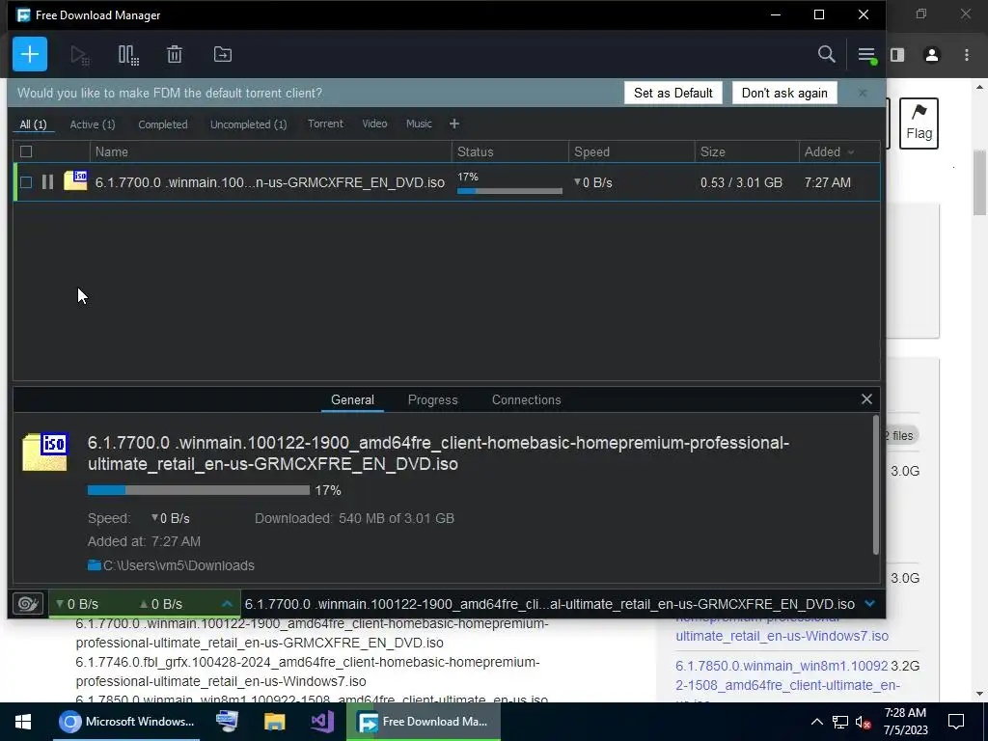Switch to Microsoft Windows browser taskbar item
The width and height of the screenshot is (988, 741).
tap(126, 722)
